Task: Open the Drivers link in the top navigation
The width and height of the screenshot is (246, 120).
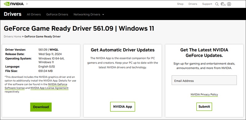Action: 193,4
